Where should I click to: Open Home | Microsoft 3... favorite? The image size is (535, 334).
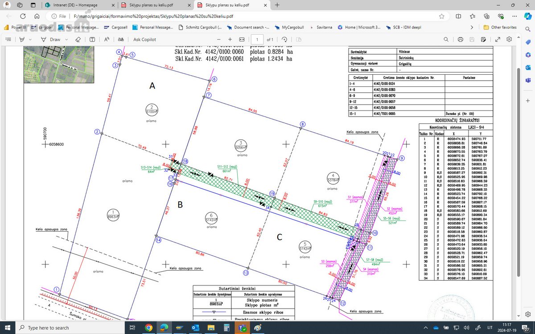pos(359,27)
